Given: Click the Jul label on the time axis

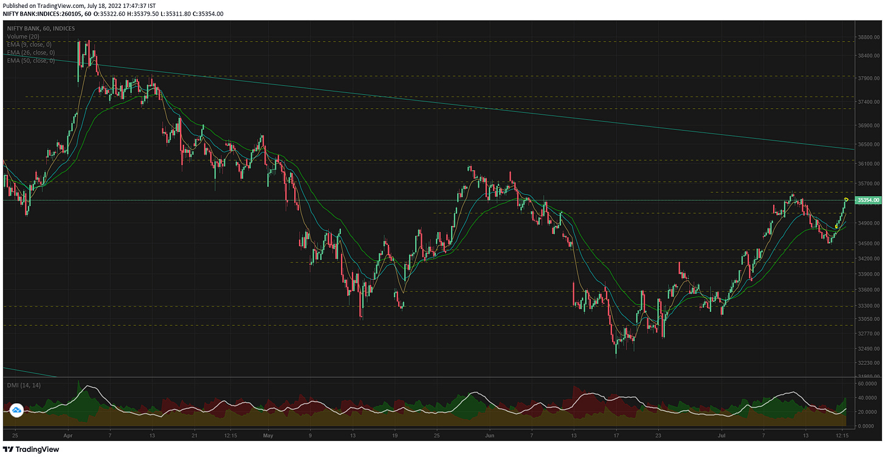Looking at the screenshot, I should point(722,436).
